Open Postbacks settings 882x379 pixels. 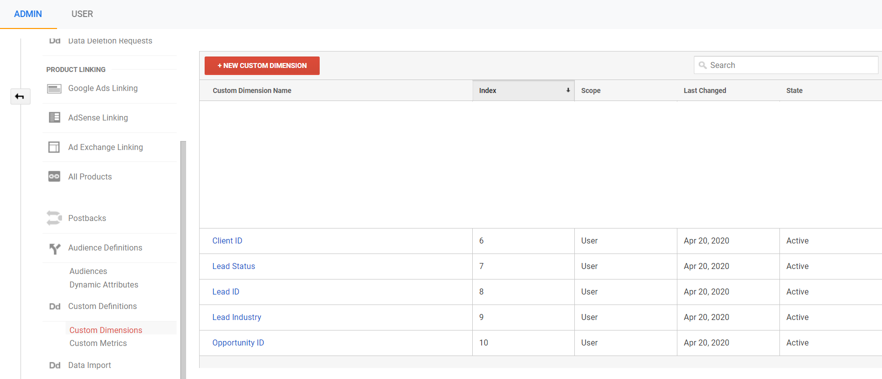pyautogui.click(x=87, y=218)
